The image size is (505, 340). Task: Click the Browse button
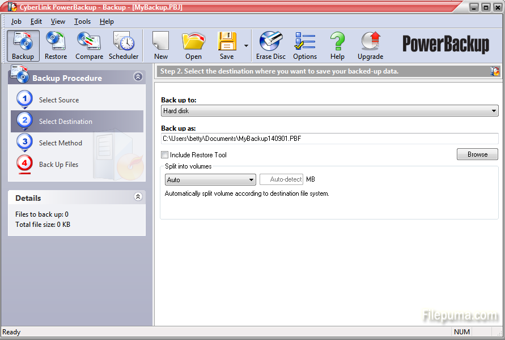[477, 154]
